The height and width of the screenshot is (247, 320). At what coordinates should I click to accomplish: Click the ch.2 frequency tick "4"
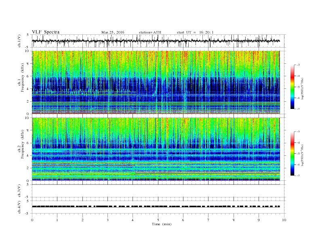pos(28,156)
